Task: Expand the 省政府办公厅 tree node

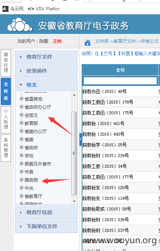Action: (21, 107)
